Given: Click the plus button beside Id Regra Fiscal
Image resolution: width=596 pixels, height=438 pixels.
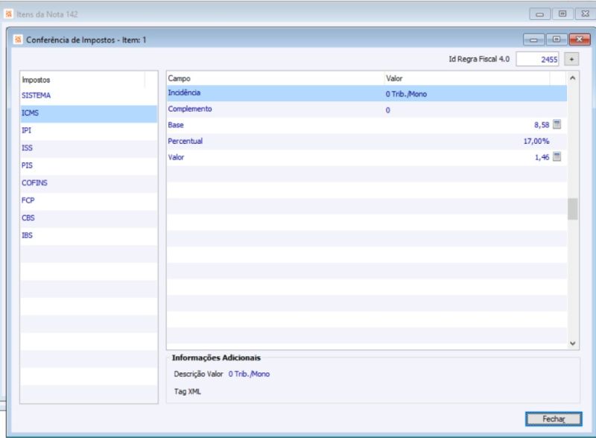Looking at the screenshot, I should (x=571, y=60).
